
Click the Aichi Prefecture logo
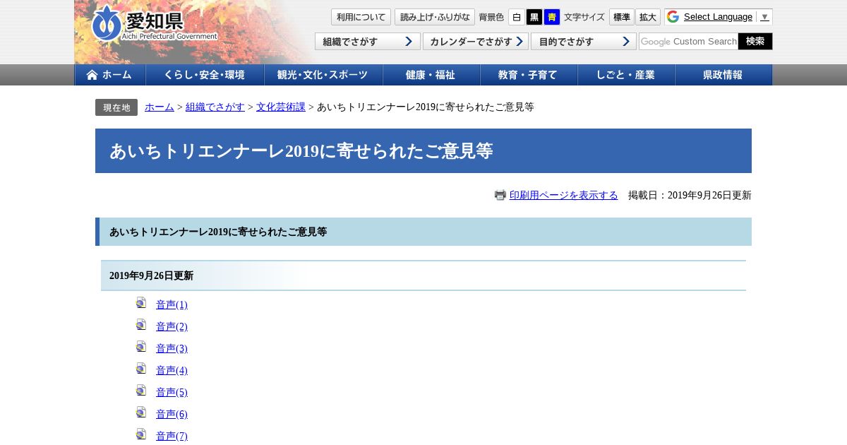pos(154,25)
